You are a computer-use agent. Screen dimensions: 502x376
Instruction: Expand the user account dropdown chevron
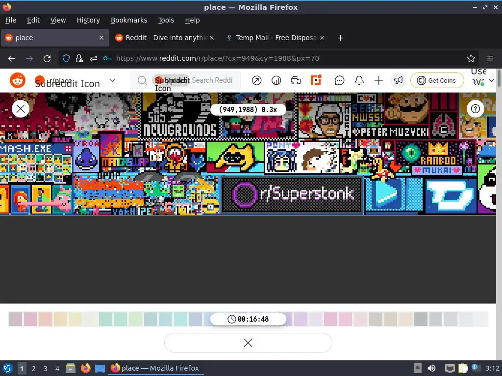click(x=491, y=80)
